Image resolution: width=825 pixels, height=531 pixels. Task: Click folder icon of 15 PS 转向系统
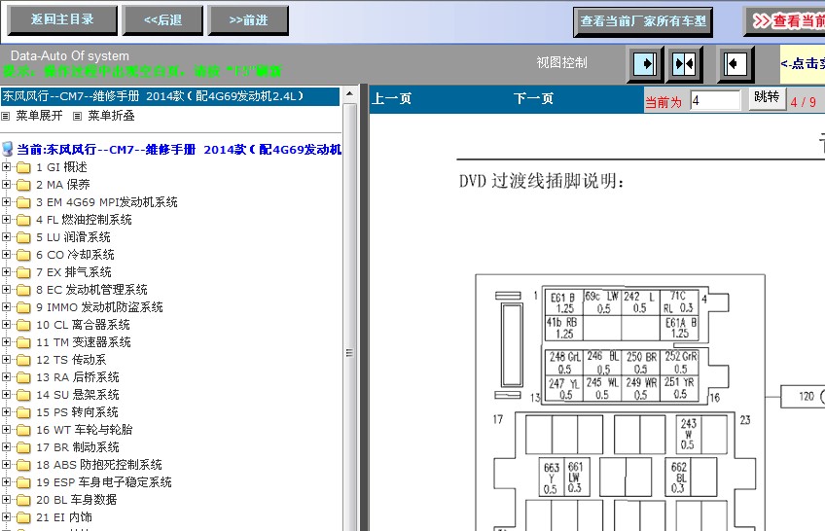click(23, 412)
